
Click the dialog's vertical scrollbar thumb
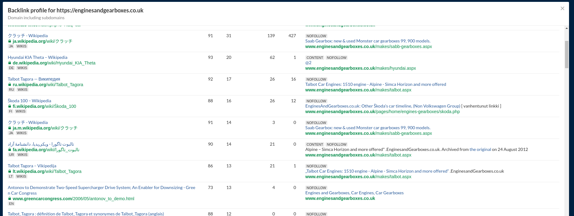point(567,55)
